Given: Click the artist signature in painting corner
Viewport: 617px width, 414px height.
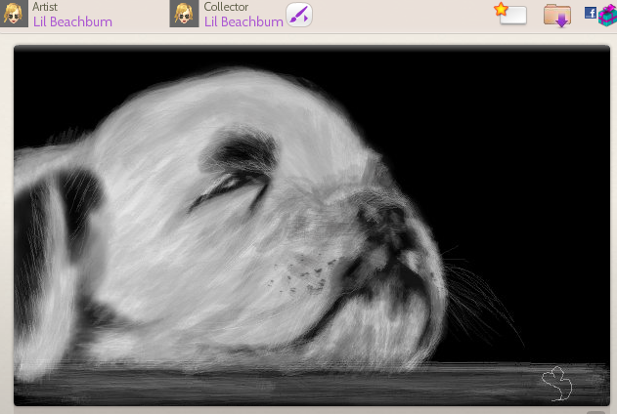Looking at the screenshot, I should (557, 384).
